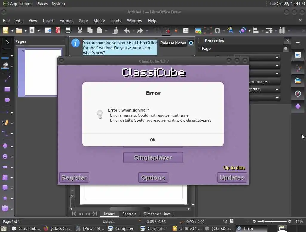Select the Insert Line tool

coord(7,79)
